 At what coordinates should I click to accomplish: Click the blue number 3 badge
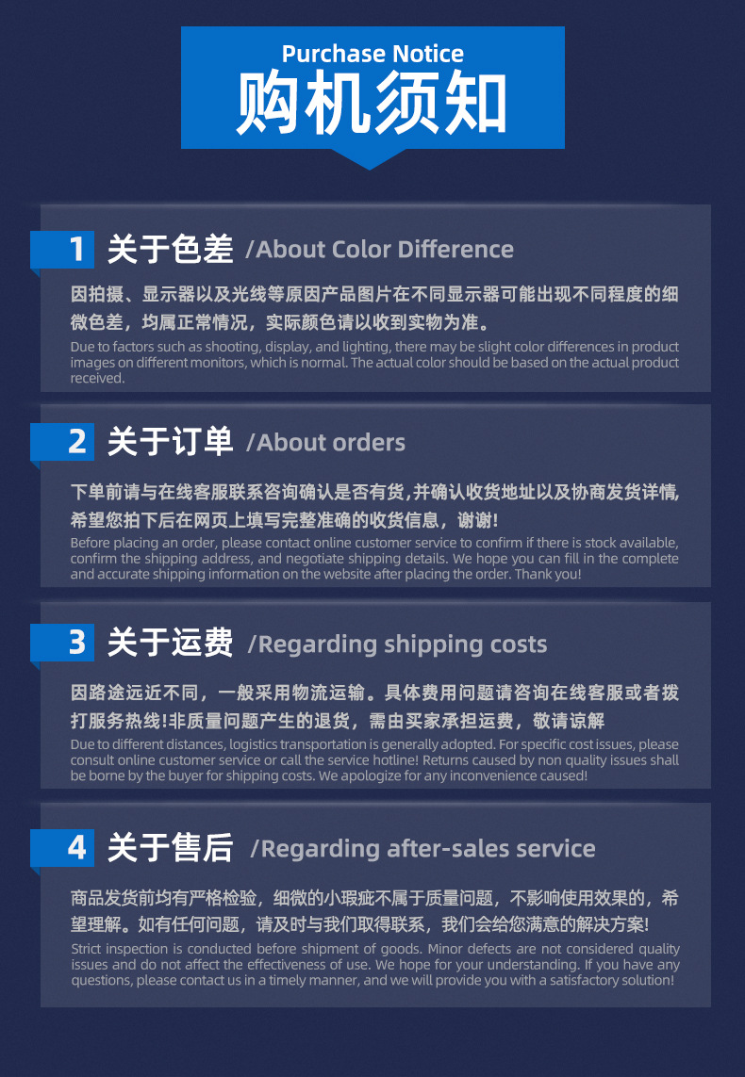tap(62, 643)
